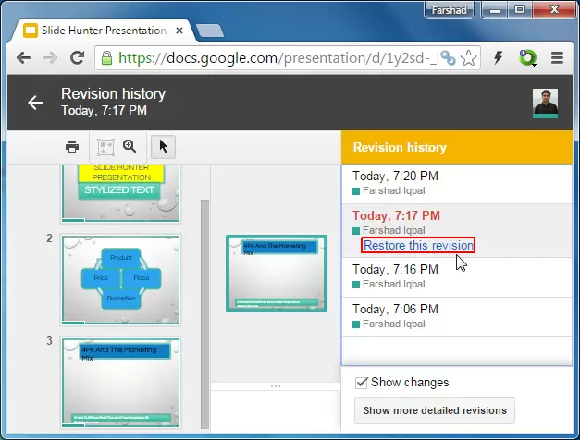Click the lightning bolt extension icon
The height and width of the screenshot is (440, 580).
pyautogui.click(x=499, y=57)
